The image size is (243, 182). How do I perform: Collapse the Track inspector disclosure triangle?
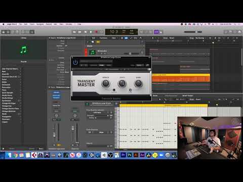tap(50, 87)
